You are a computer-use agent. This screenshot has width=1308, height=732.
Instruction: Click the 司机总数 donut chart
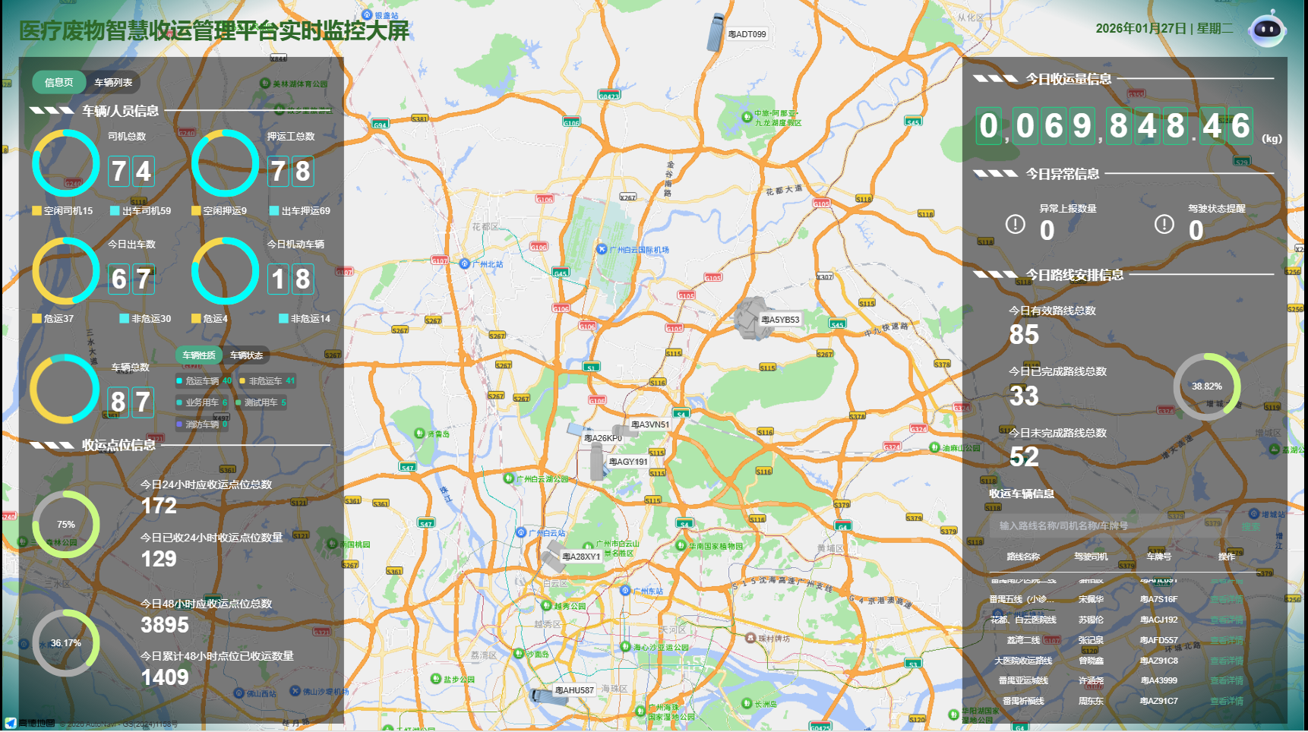click(x=66, y=163)
